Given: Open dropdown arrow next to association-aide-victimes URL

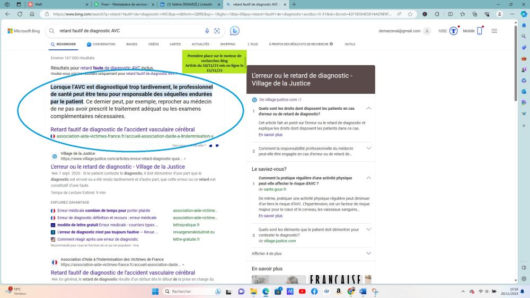Looking at the screenshot, I should (x=183, y=265).
